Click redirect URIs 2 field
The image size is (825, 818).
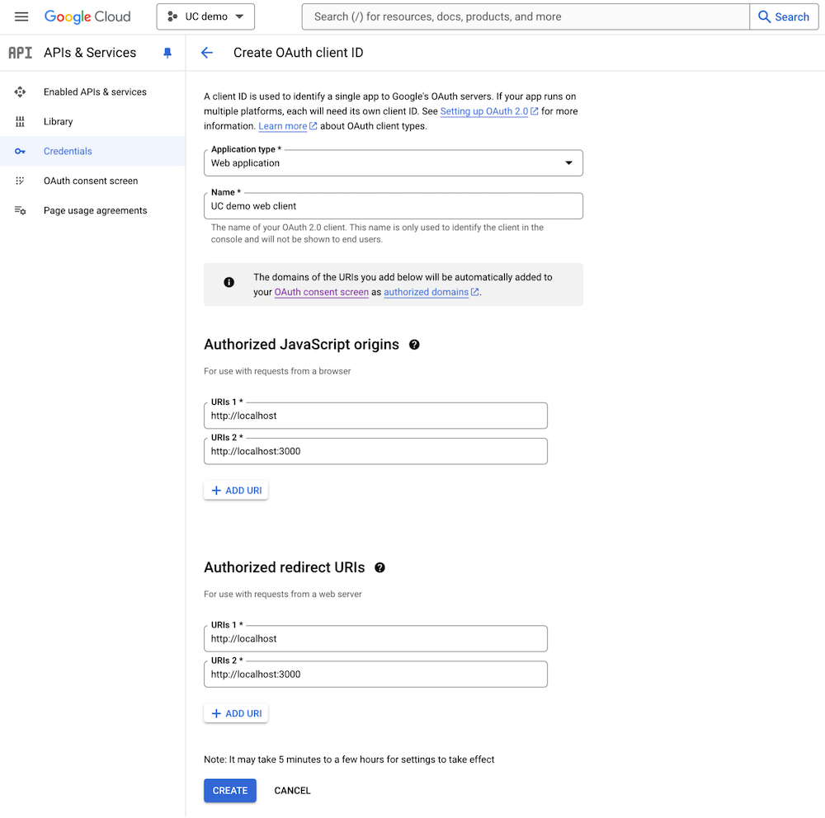tap(375, 675)
